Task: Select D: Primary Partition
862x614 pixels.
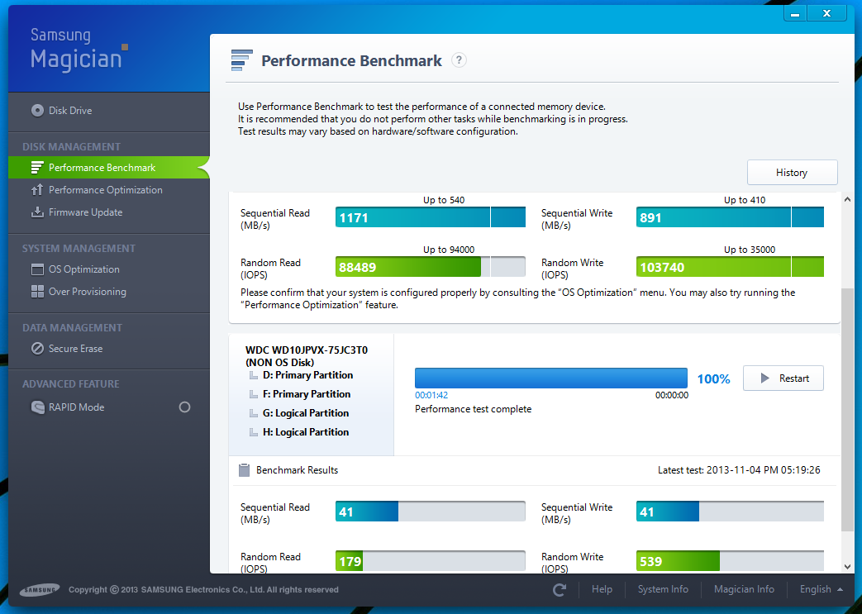Action: [307, 375]
